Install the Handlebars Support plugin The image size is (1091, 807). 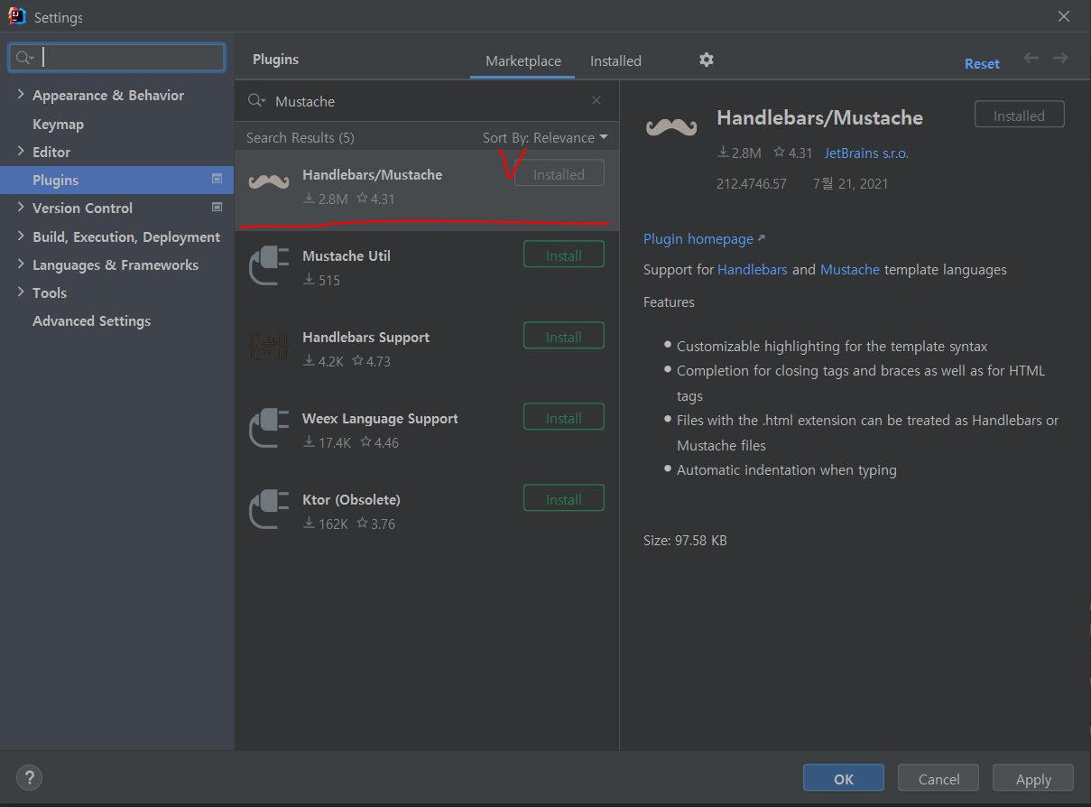coord(564,337)
